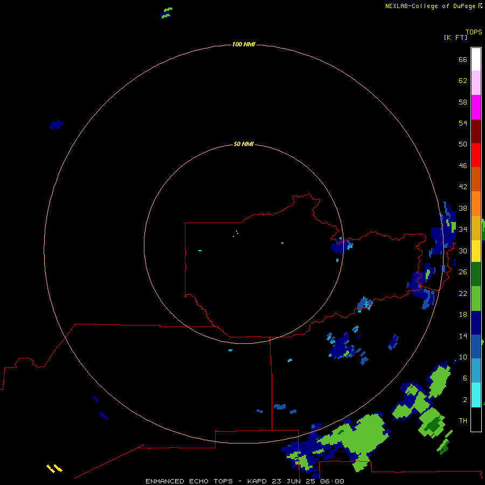Click the 50 NMI range ring label

coord(244,144)
